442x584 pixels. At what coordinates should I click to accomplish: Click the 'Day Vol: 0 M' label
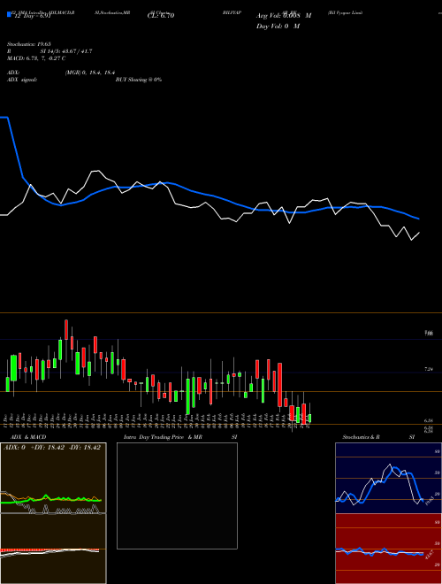[278, 27]
